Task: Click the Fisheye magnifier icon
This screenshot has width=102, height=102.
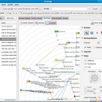Action: 37,23
